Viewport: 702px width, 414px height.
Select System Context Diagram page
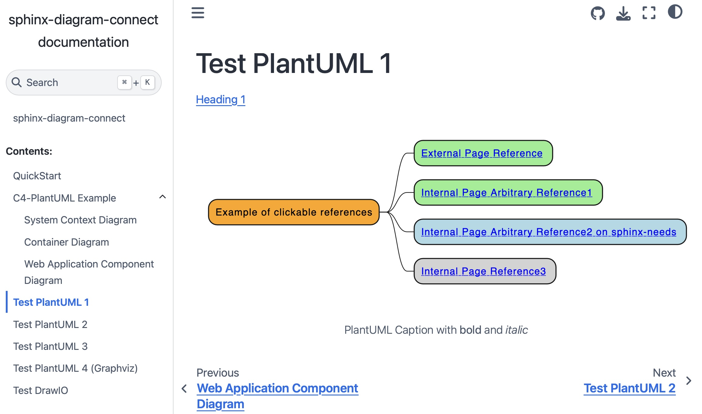tap(80, 220)
